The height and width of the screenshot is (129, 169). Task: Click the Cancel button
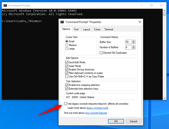click(x=134, y=121)
